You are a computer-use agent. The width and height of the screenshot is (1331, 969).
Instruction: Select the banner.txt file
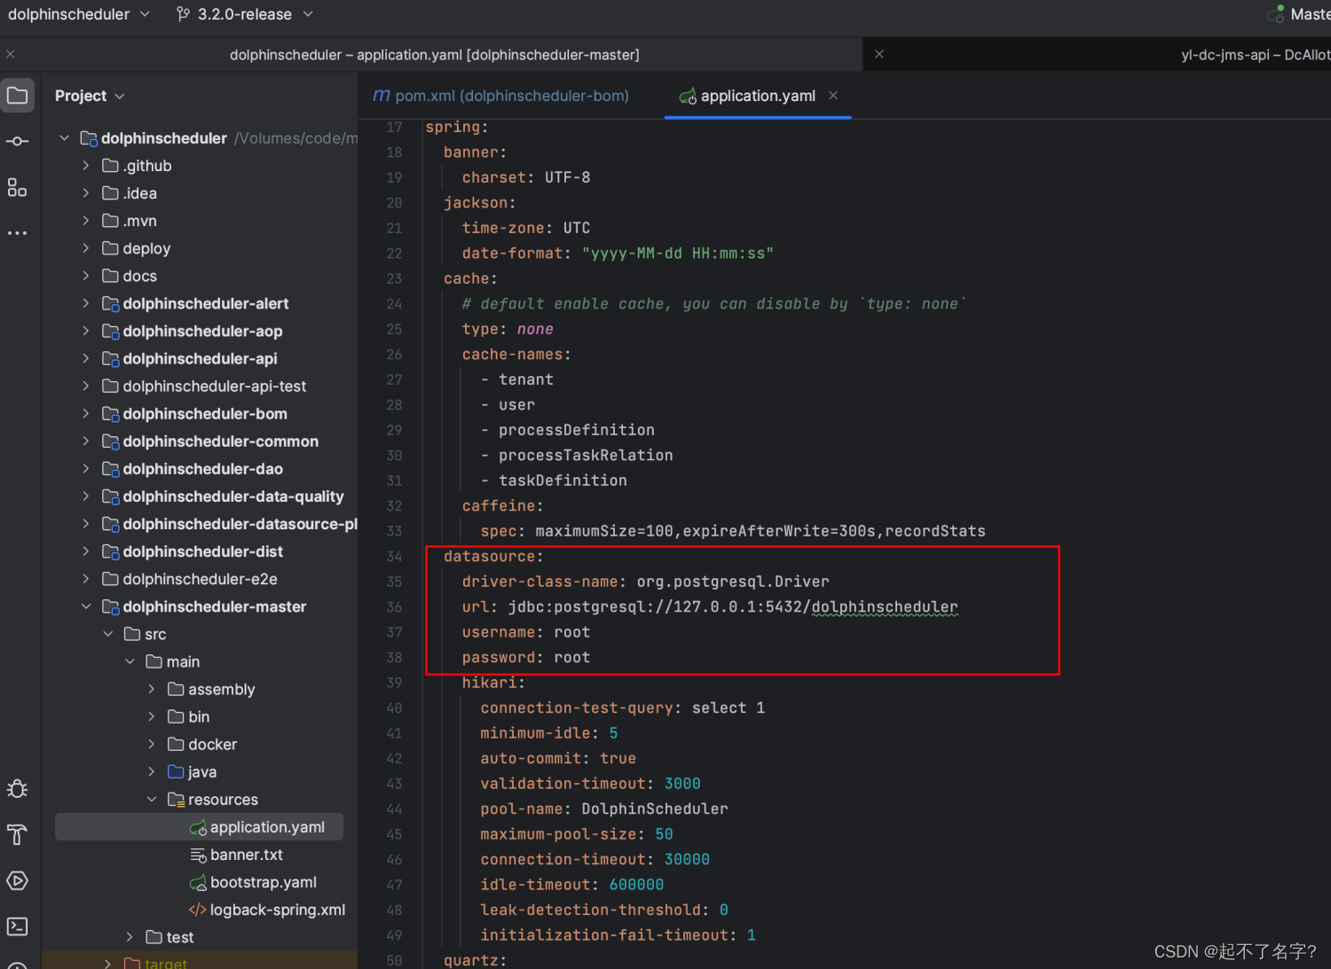[247, 855]
